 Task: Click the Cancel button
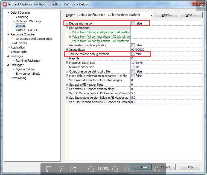click(165, 167)
